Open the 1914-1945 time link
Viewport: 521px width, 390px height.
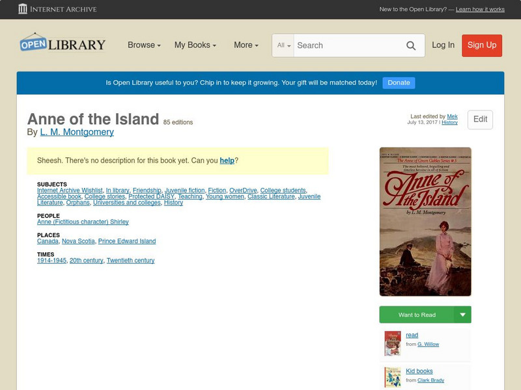(x=52, y=261)
